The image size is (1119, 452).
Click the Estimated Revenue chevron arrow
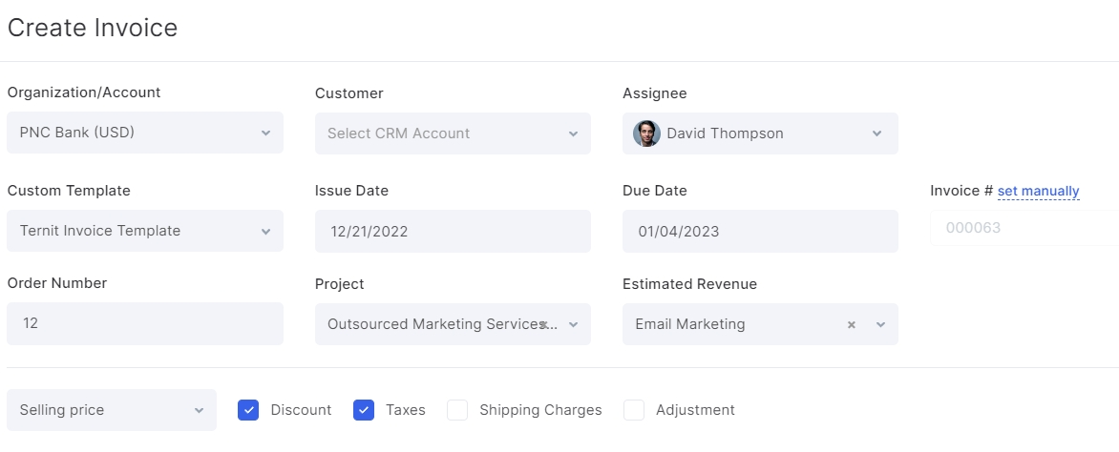pyautogui.click(x=880, y=325)
